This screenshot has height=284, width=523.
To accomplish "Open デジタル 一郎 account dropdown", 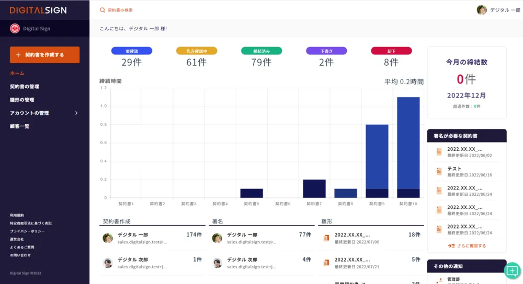I will coord(504,10).
